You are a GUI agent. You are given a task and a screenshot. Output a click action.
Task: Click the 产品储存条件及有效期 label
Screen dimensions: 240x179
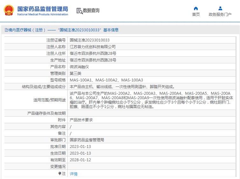[46, 113]
